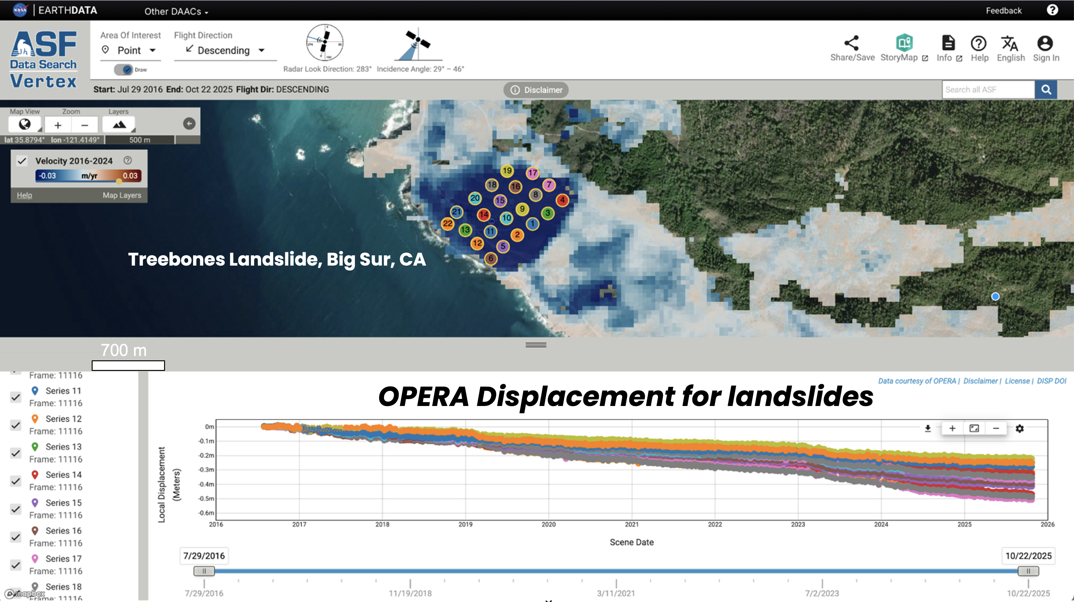Click the Disclaimer button

(x=536, y=90)
